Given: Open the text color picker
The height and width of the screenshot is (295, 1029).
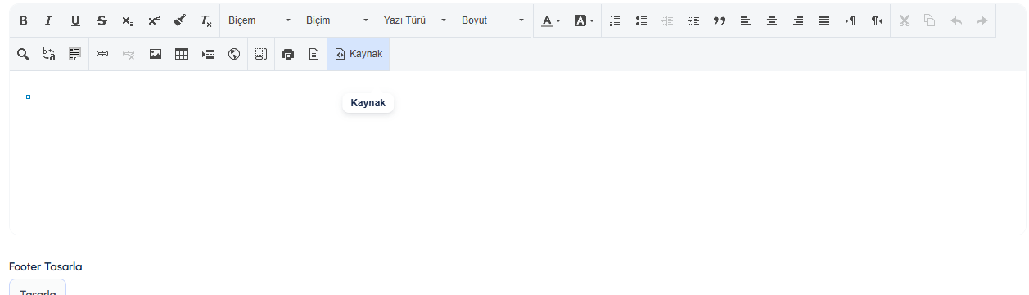Looking at the screenshot, I should pyautogui.click(x=551, y=20).
